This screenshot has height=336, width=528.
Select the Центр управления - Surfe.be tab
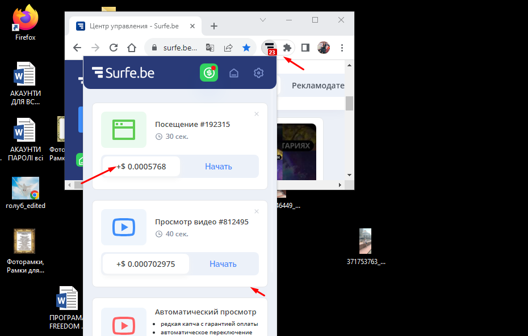135,26
